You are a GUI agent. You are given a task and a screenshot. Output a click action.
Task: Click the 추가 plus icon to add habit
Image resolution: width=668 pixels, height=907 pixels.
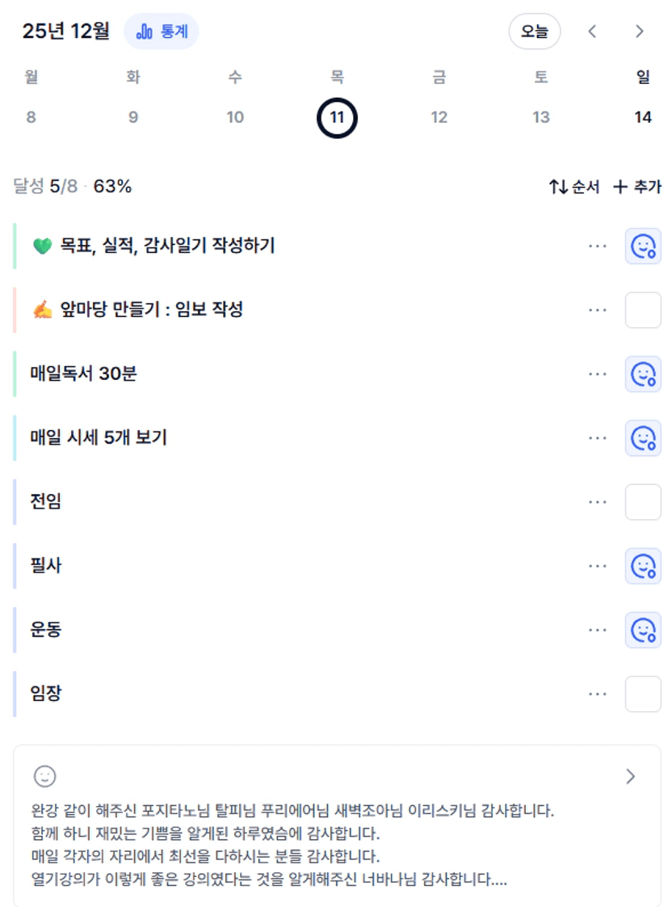coord(620,187)
